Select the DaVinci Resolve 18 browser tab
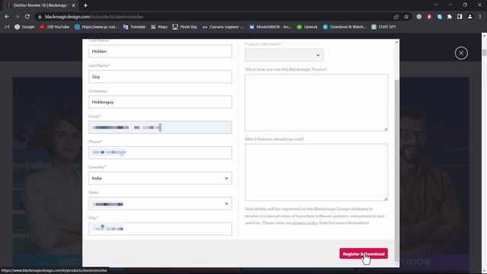This screenshot has height=274, width=487. 40,5
